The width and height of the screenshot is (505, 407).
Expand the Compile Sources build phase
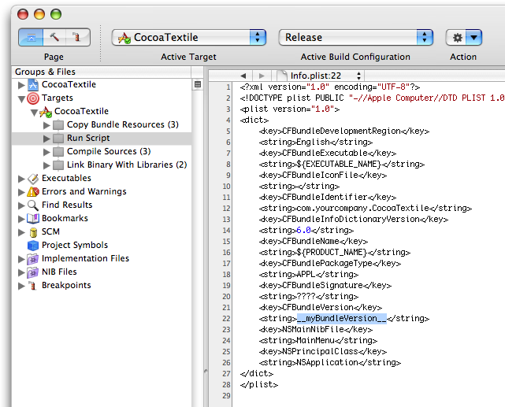click(46, 152)
